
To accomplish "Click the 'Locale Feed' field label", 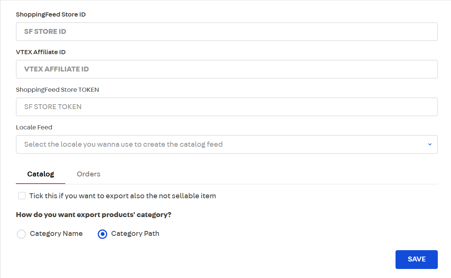I will click(x=34, y=128).
